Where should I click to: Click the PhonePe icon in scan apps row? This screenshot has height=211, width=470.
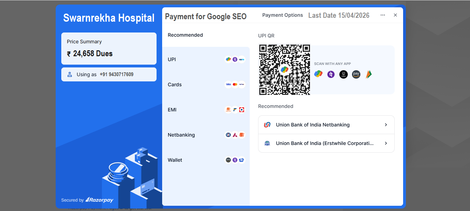[x=331, y=74]
